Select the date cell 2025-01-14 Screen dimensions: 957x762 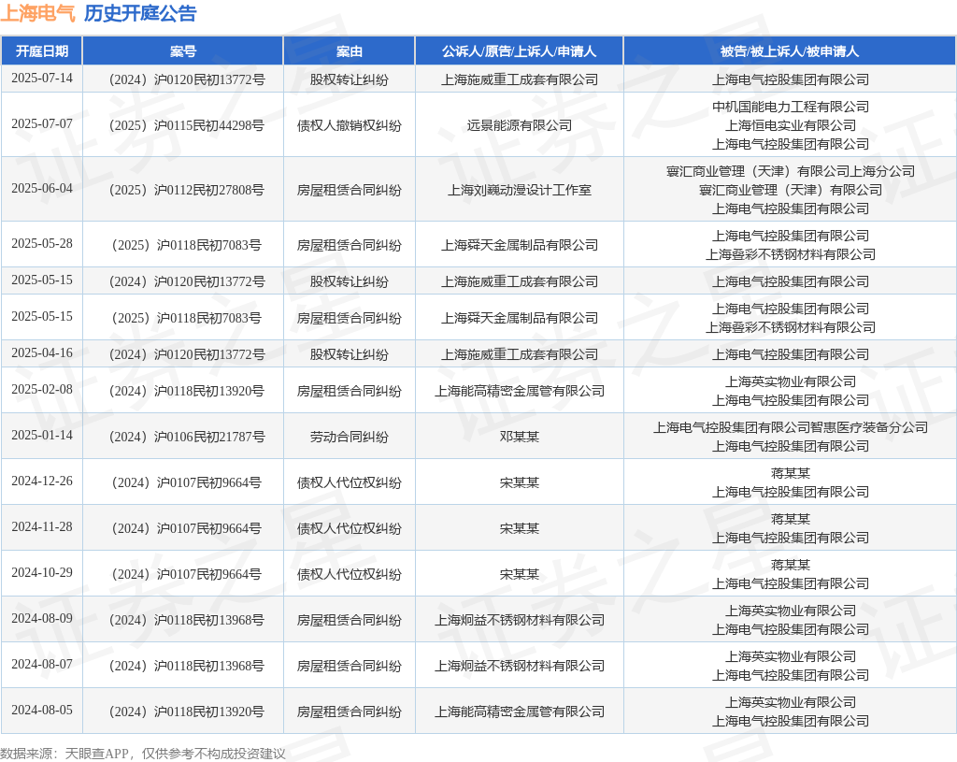[x=41, y=436]
